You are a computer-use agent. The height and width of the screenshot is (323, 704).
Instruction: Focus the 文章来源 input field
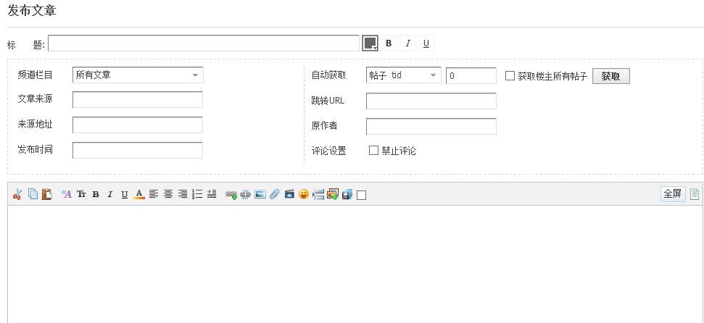[x=138, y=100]
